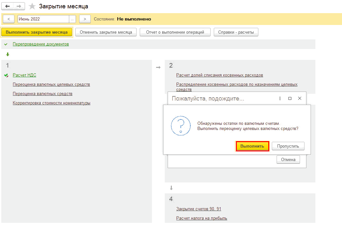
Task: Add page to favorites with star icon
Action: click(32, 6)
